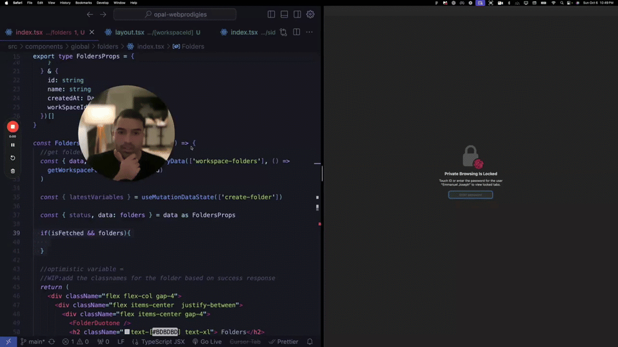Split the editor to the right
This screenshot has width=618, height=347.
click(x=296, y=33)
